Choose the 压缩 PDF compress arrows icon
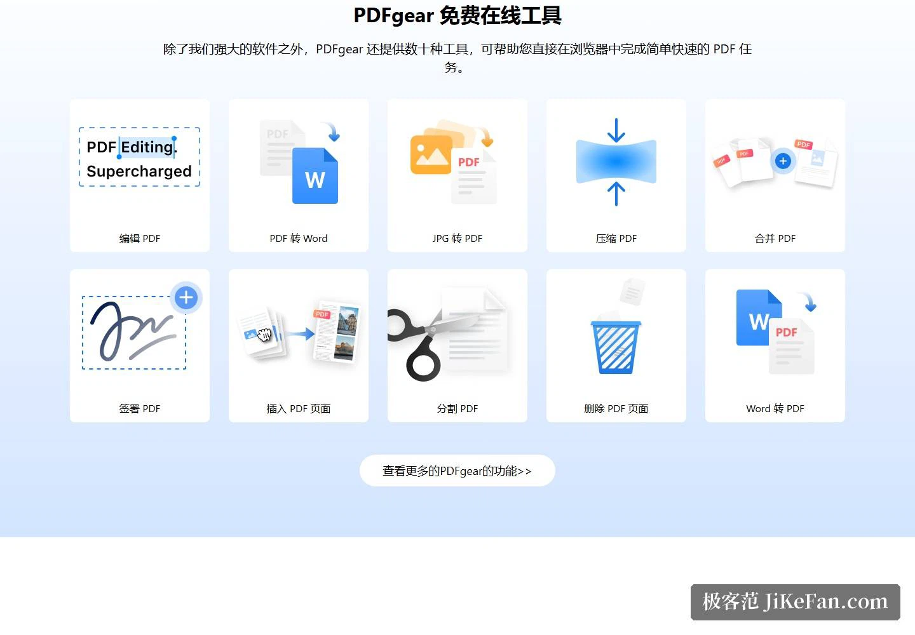Viewport: 915px width, 635px height. point(616,162)
